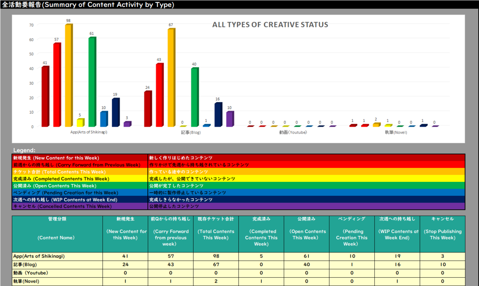Select the orange Blog bar labeled 67
479x286 pixels.
click(171, 78)
